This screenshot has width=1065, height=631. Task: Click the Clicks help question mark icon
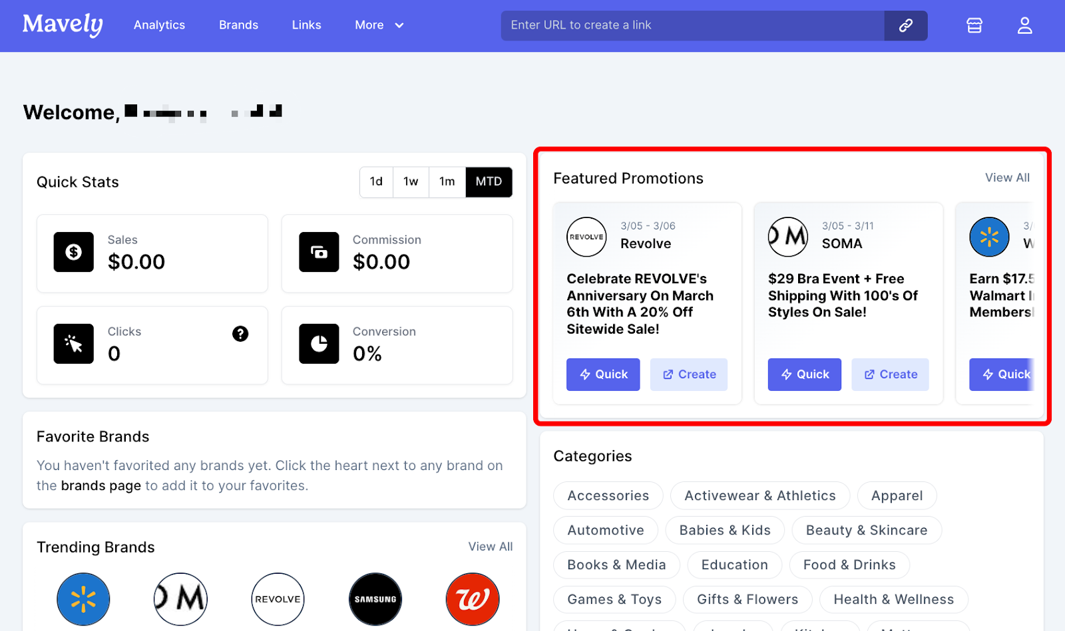pyautogui.click(x=240, y=334)
